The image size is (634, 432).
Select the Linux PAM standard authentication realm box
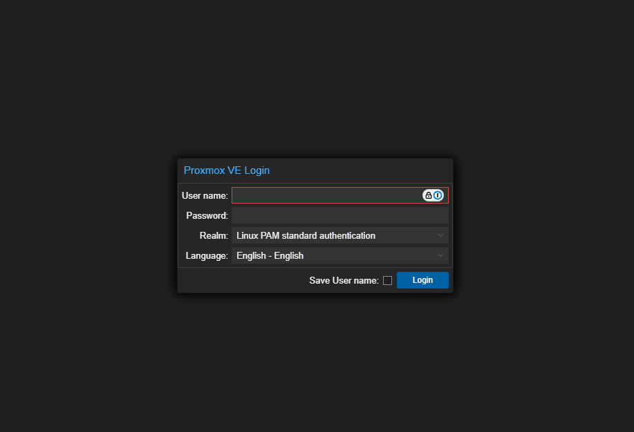(340, 235)
